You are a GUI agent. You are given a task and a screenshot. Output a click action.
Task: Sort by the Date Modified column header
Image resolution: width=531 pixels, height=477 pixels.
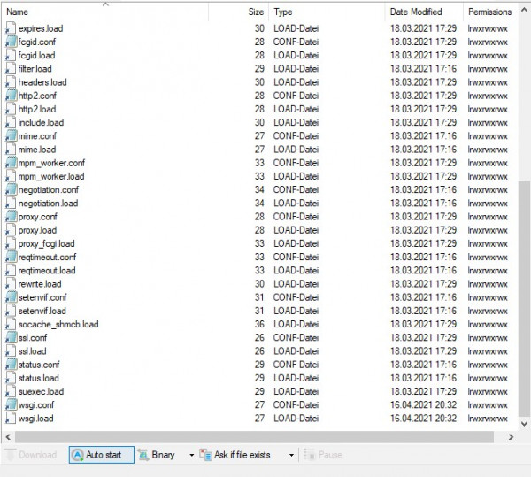[424, 12]
